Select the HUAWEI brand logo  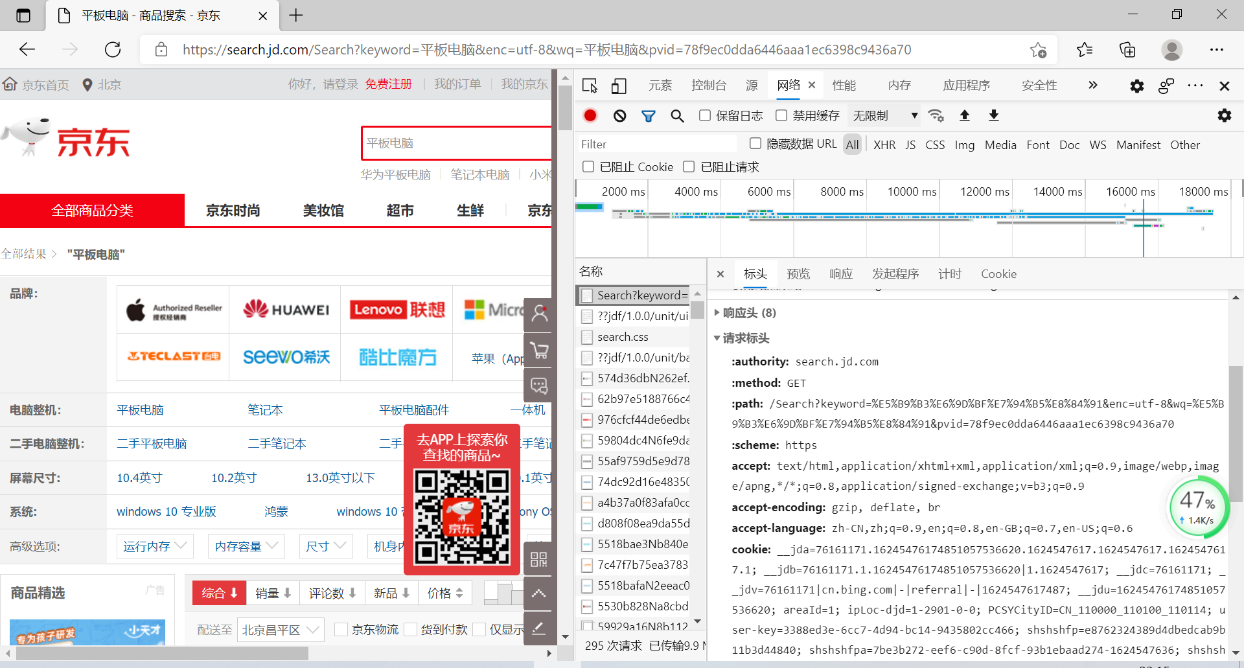tap(286, 310)
